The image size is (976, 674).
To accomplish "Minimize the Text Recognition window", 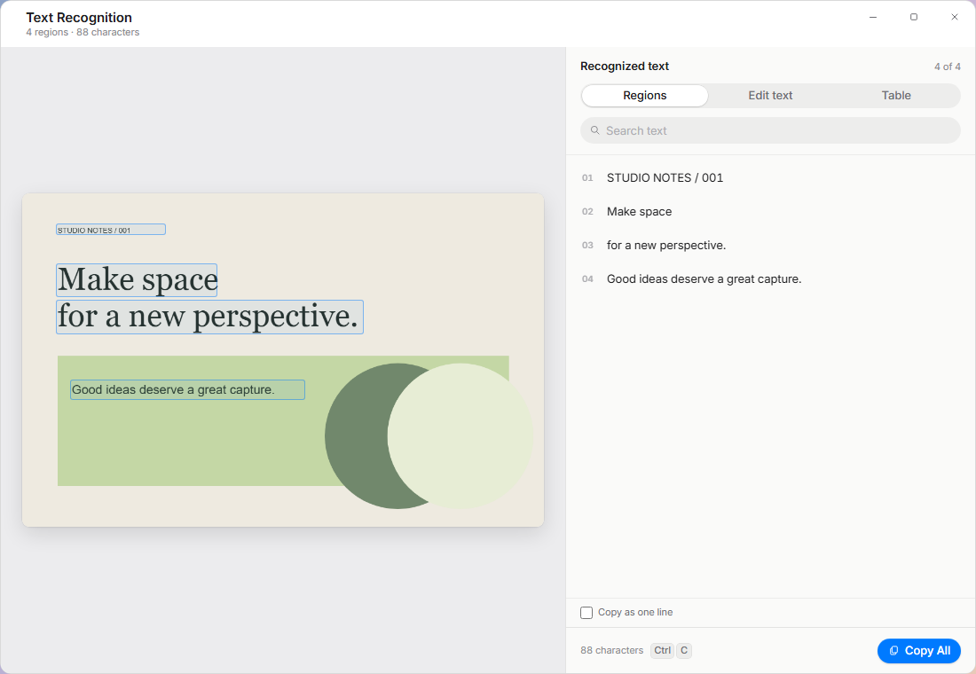I will (873, 17).
